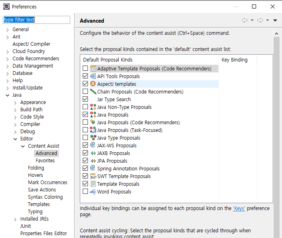Click the Spring Annotation Proposals icon
282x238 pixels.
point(93,168)
